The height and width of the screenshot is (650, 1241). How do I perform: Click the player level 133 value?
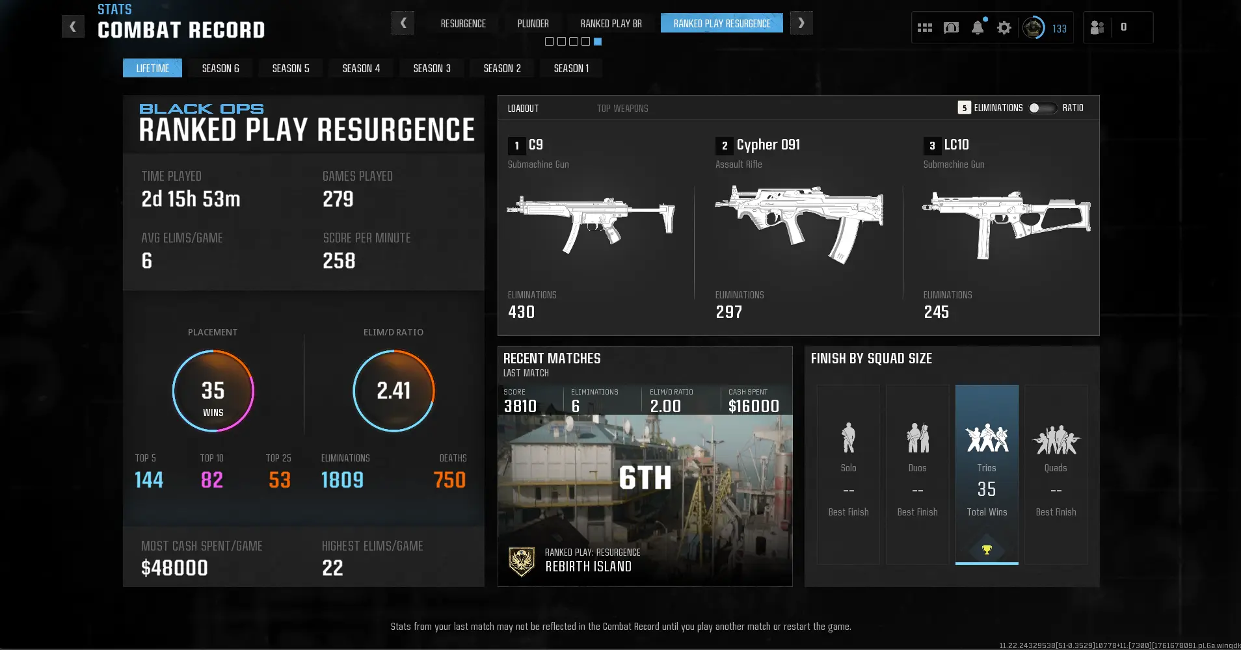click(x=1060, y=29)
